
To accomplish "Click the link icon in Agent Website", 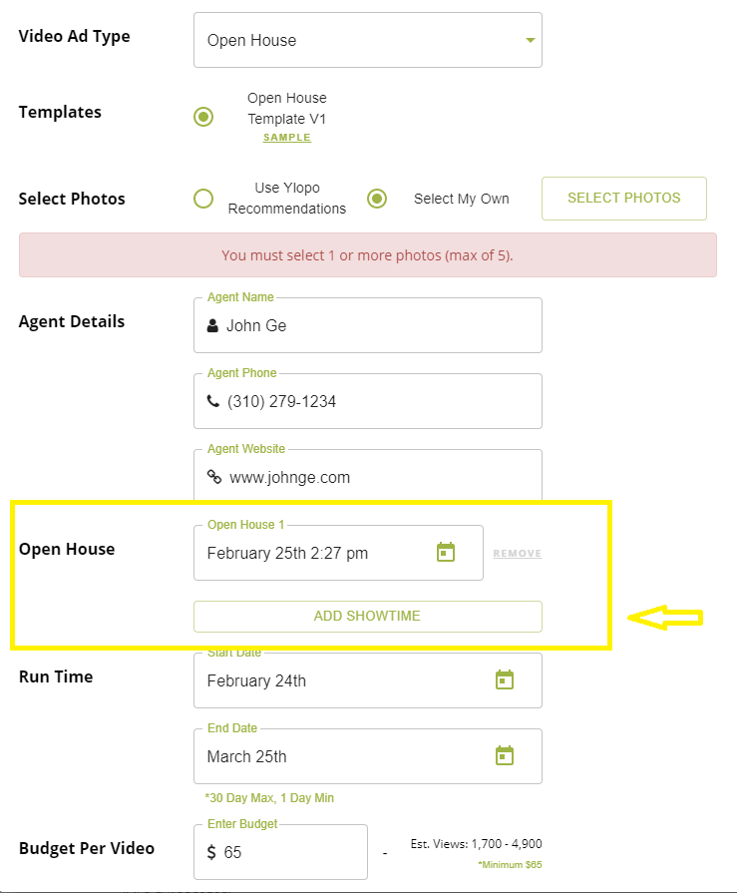I will click(x=213, y=477).
